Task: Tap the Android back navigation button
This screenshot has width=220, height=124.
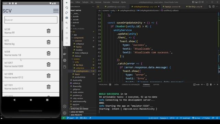Action: click(14, 100)
